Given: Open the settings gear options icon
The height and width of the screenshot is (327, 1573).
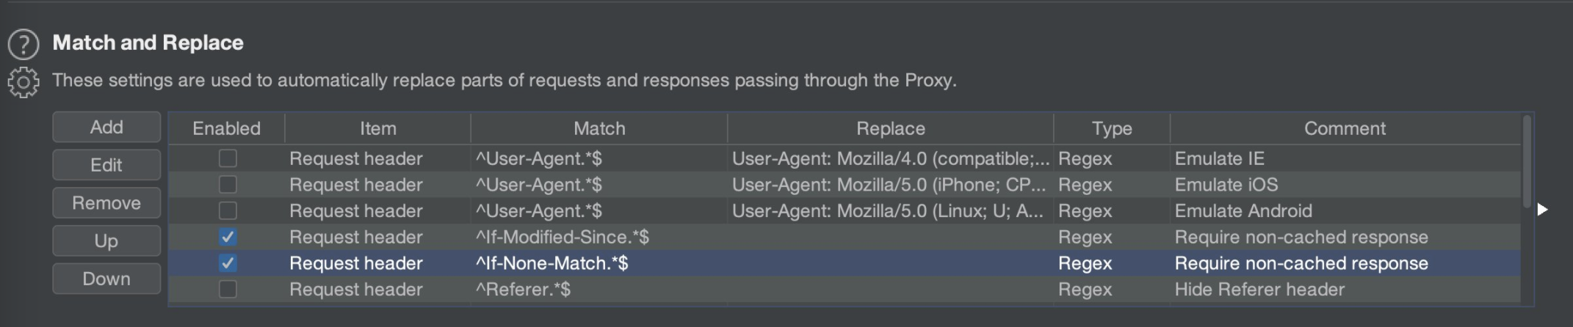Looking at the screenshot, I should (x=23, y=82).
